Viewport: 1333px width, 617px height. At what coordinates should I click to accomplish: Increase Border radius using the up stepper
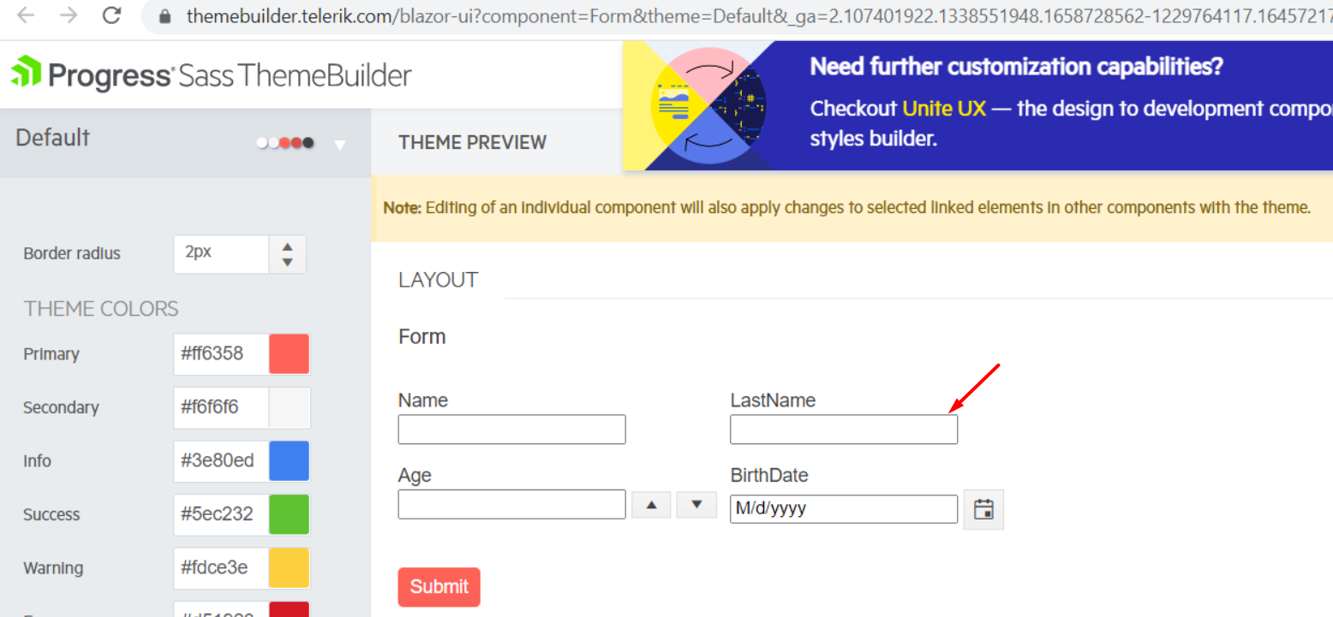click(287, 247)
